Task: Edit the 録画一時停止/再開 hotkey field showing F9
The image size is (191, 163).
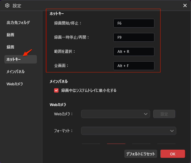Action: [134, 37]
